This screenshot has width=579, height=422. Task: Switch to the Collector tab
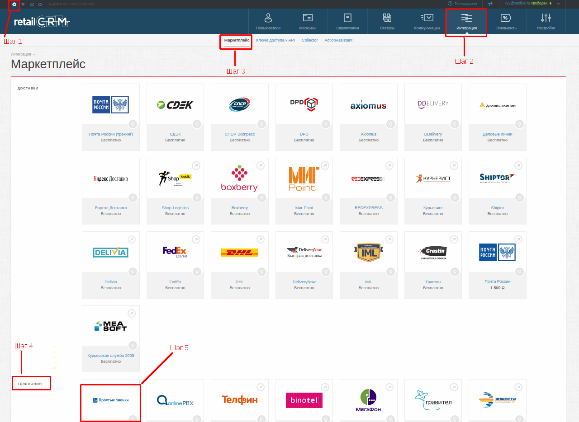coord(310,40)
